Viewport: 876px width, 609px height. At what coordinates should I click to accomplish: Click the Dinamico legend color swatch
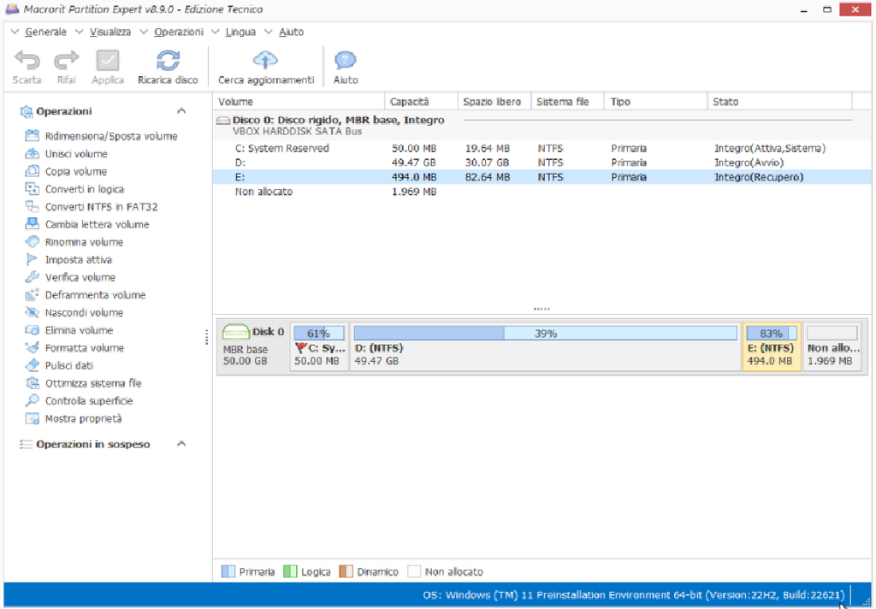346,571
